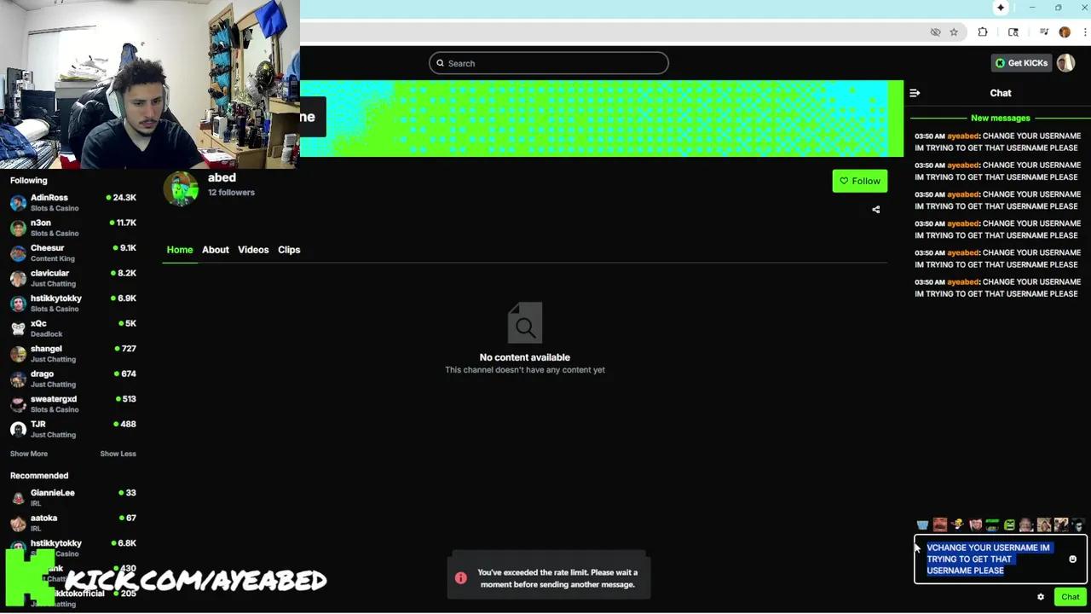Open Chrome profile avatar
Screen dimensions: 1091x614
1065,32
